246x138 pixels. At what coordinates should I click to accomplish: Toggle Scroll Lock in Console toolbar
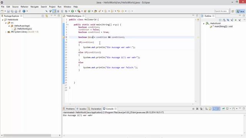coord(210,109)
